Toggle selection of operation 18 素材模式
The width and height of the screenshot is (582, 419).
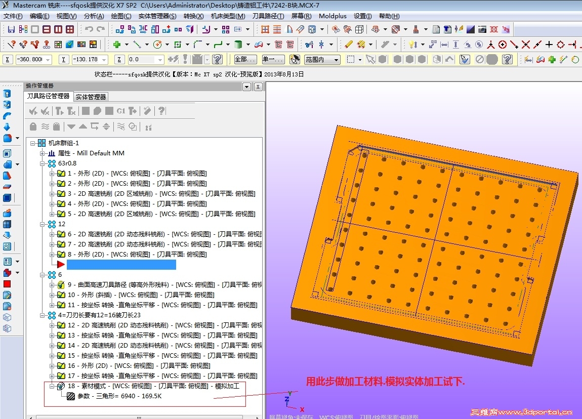pos(61,386)
